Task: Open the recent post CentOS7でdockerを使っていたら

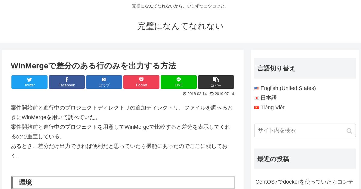Action: coord(304,185)
